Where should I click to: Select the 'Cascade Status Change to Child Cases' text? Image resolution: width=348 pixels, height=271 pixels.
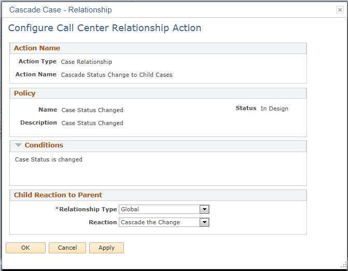point(117,75)
